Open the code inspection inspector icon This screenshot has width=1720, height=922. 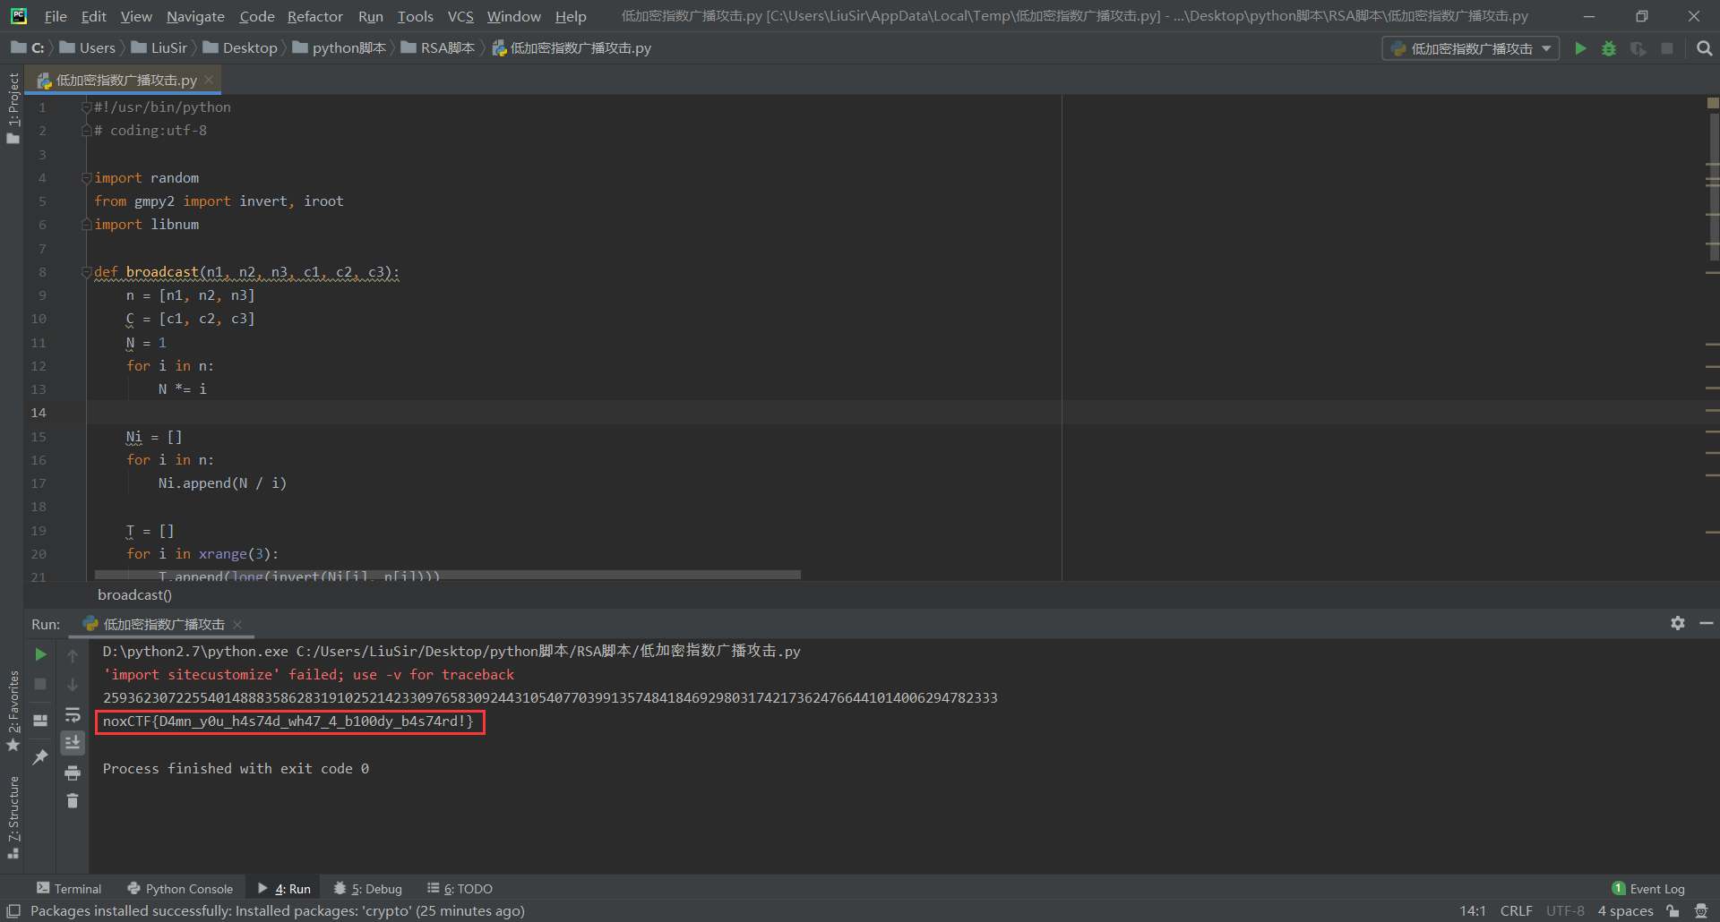(x=1701, y=911)
